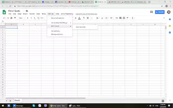
Task: Choose Get add-ons from the menu
Action: point(60,31)
